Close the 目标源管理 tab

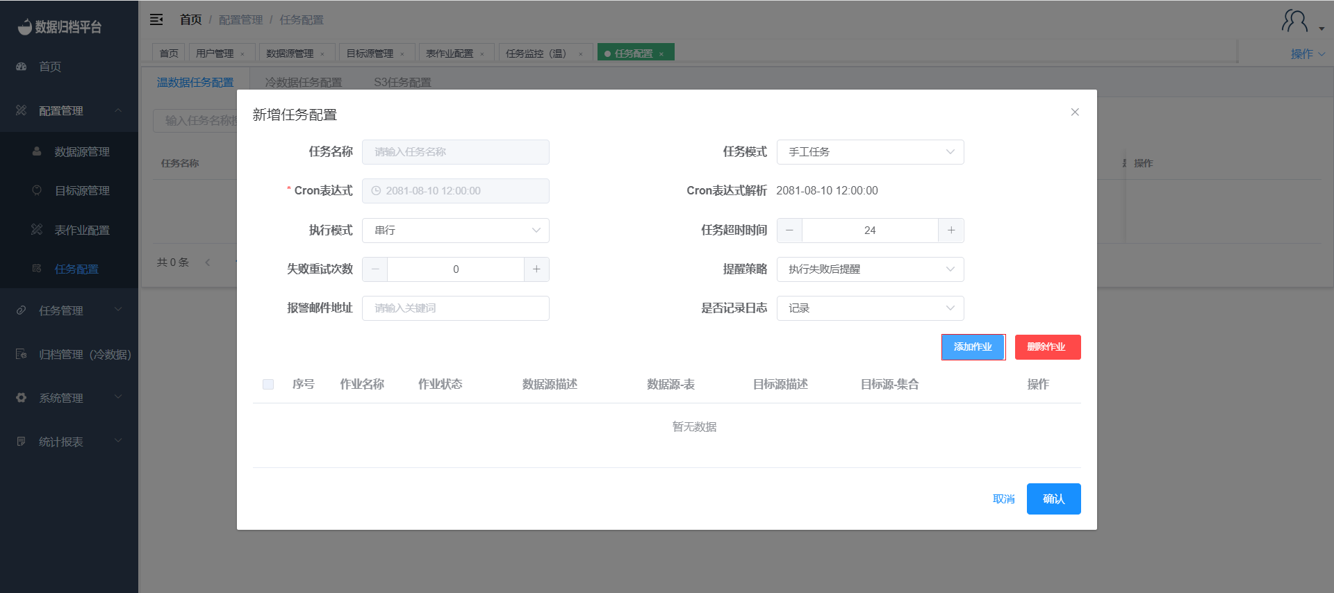402,54
